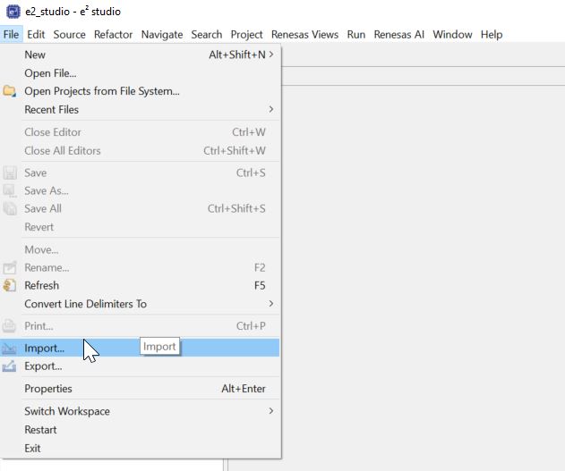Image resolution: width=565 pixels, height=471 pixels.
Task: Open the Project menu
Action: tap(246, 35)
